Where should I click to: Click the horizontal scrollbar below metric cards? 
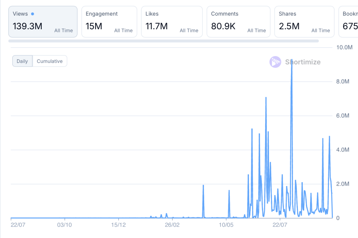(163, 41)
